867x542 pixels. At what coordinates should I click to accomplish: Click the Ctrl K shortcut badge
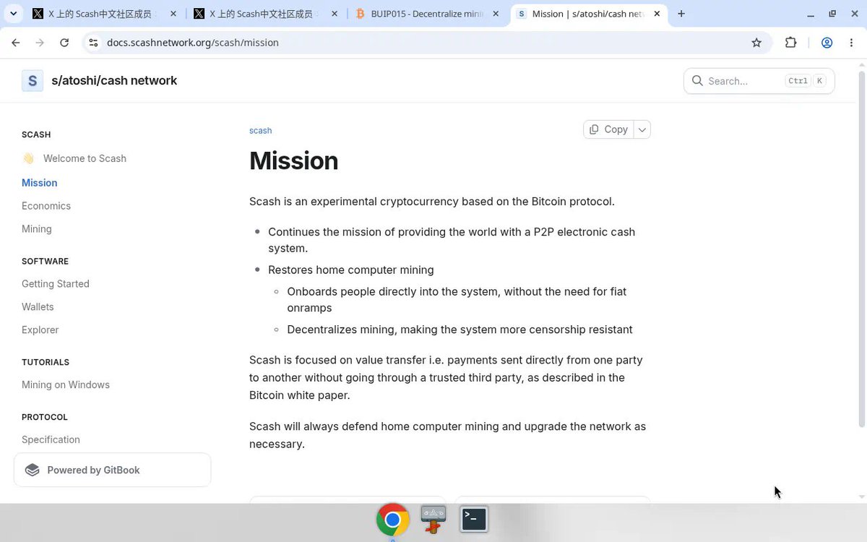(x=806, y=81)
